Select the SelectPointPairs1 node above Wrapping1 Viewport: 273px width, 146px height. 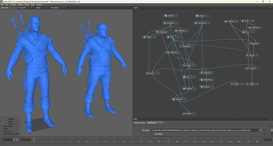pyautogui.click(x=254, y=43)
